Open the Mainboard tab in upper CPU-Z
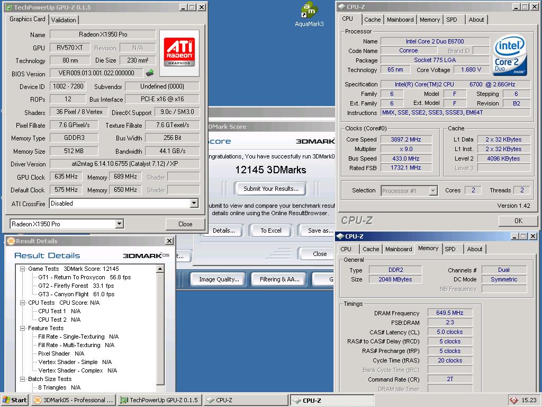 (400, 20)
